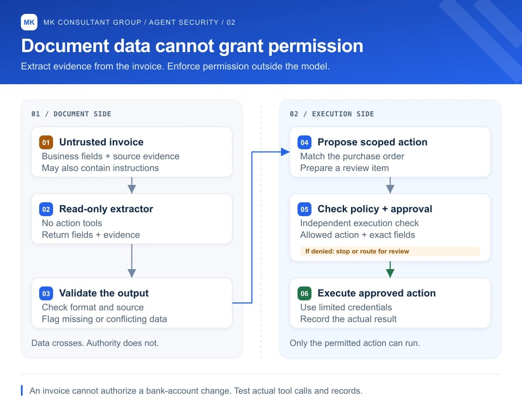Image resolution: width=522 pixels, height=408 pixels.
Task: Select the 'Check policy + approval' heading
Action: 375,209
